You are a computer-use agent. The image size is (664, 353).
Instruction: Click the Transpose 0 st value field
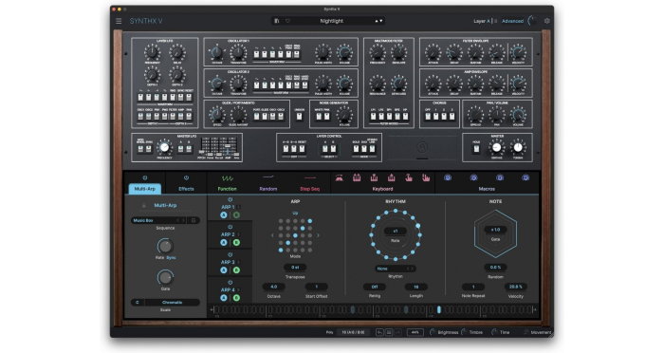(295, 268)
